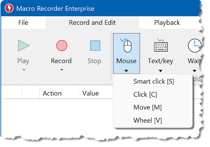Open the File tab
The height and width of the screenshot is (147, 210).
click(x=23, y=23)
